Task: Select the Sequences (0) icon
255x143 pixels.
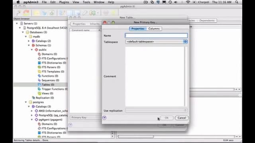Action: 39,80
